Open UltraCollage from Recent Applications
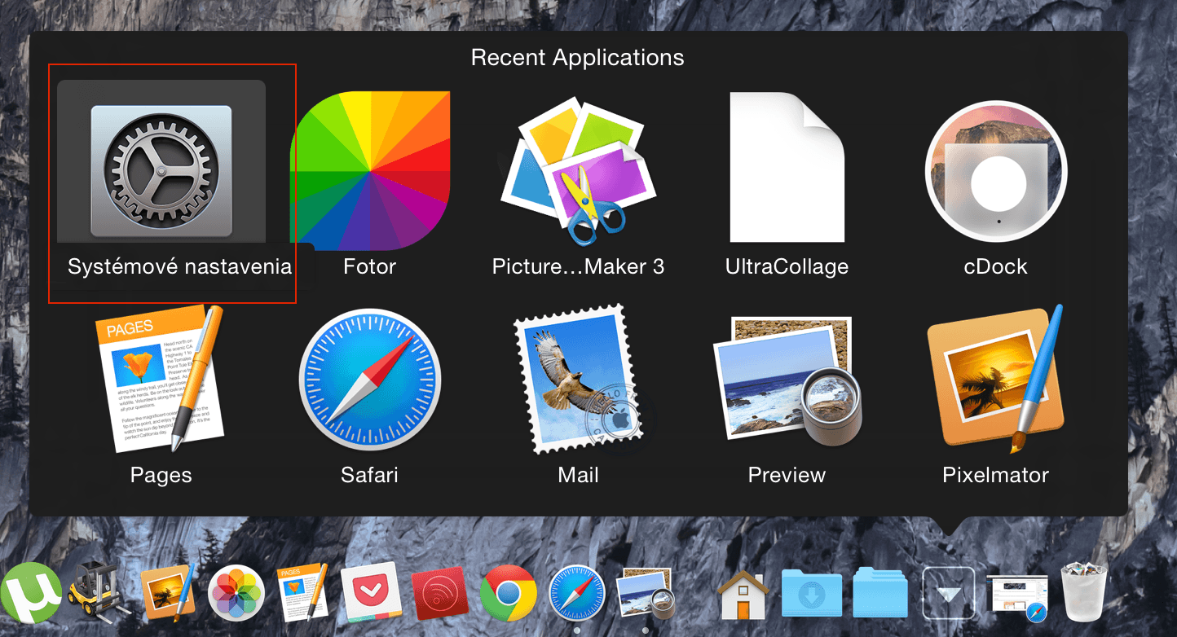1177x637 pixels. point(787,167)
